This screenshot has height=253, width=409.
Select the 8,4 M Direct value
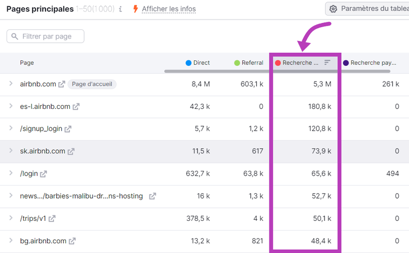click(x=201, y=84)
